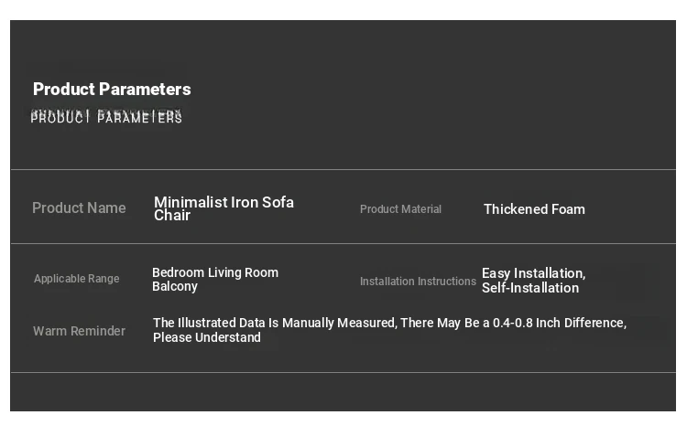Click the word Balcony in Applicable Range
The width and height of the screenshot is (687, 447).
[175, 286]
